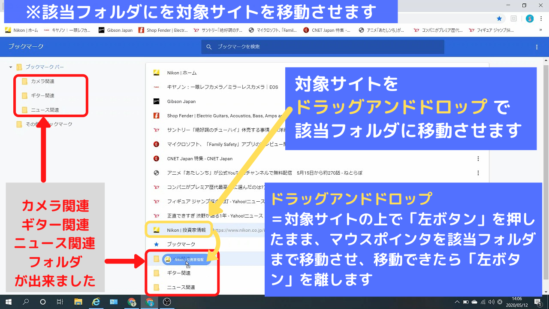The image size is (549, 309).
Task: Open more actions for アニメ「あたしンち」 bookmark
Action: pyautogui.click(x=478, y=173)
